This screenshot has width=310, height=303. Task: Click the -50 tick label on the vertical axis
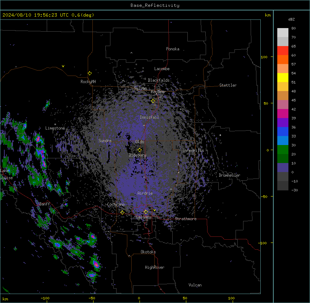point(264,196)
